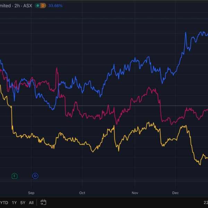Click the Sep label on time axis
This screenshot has height=208, width=208.
[31, 193]
